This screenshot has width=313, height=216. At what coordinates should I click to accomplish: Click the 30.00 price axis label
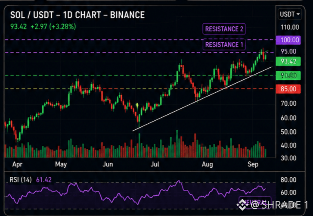[288, 158]
